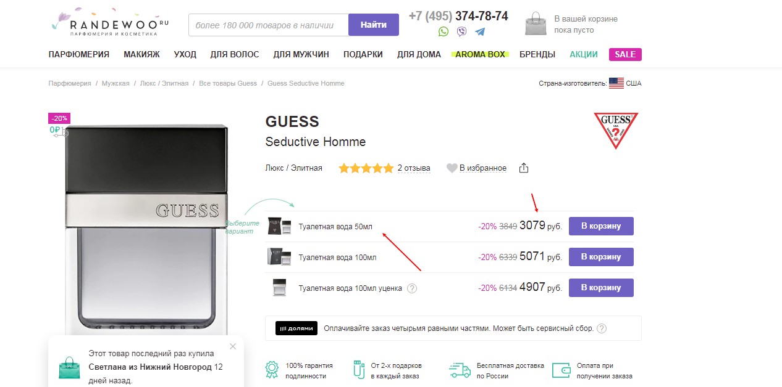
Task: Go to Мужская breadcrumb
Action: point(116,83)
